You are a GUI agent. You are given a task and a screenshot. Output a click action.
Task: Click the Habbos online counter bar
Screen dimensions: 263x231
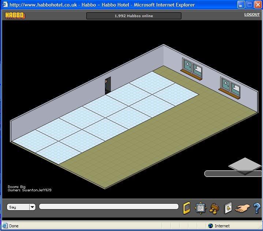tap(134, 16)
